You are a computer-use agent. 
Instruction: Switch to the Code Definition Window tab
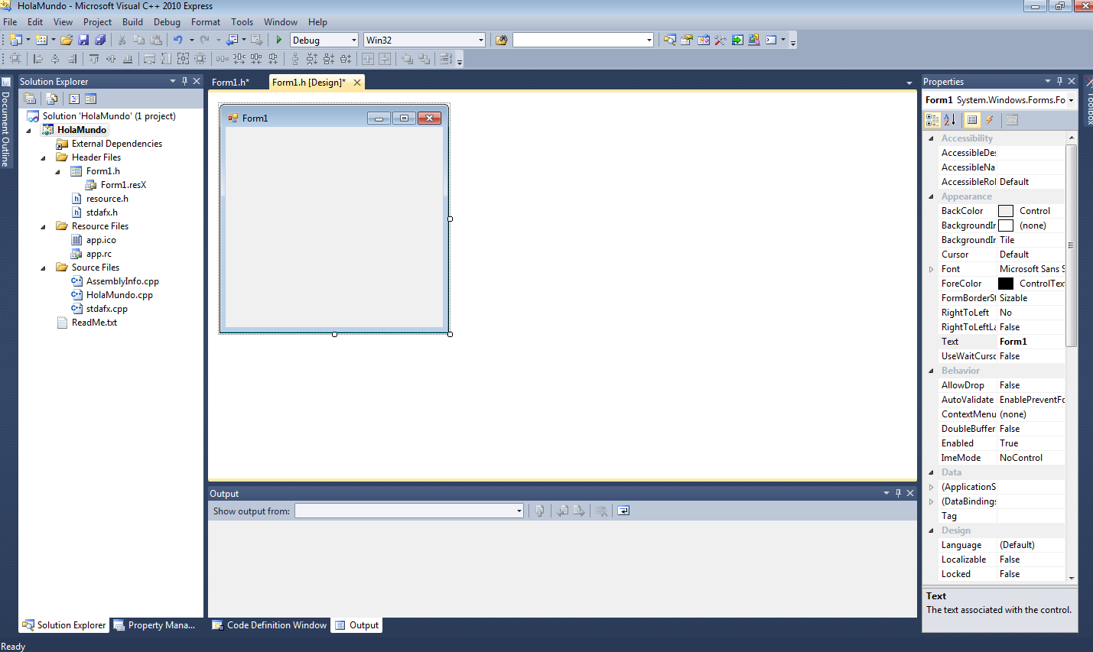coord(269,624)
